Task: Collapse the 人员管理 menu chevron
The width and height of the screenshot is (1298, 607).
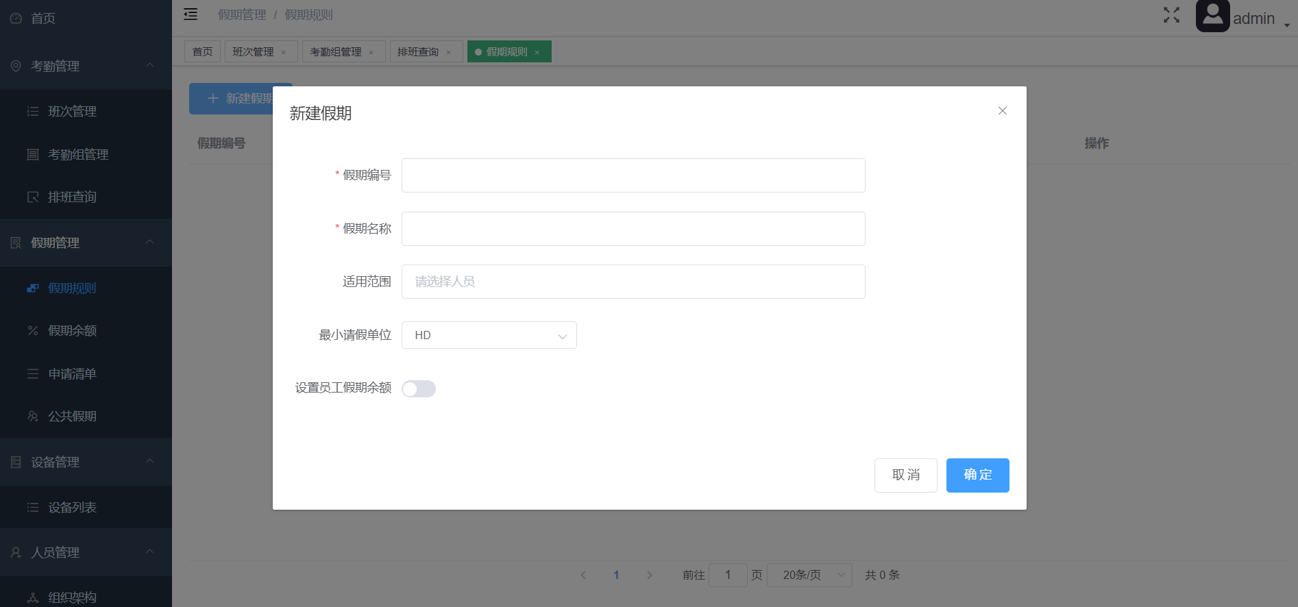Action: pos(149,552)
